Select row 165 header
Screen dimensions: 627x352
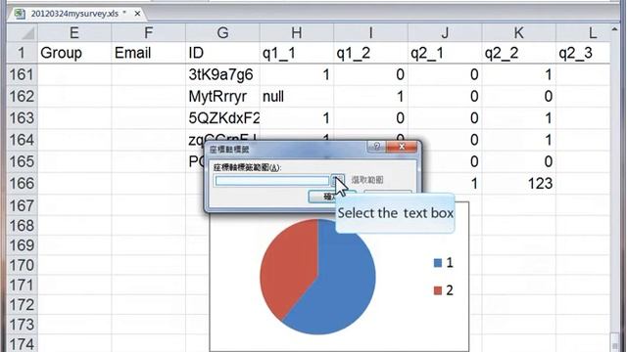[22, 161]
